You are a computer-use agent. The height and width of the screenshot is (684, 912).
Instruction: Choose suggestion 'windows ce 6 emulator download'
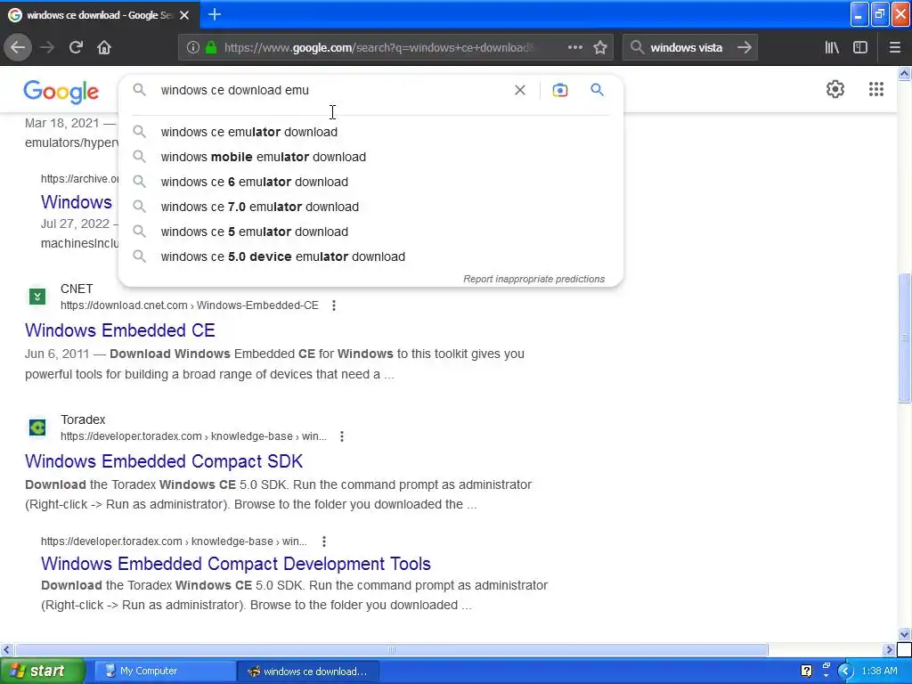pyautogui.click(x=370, y=182)
